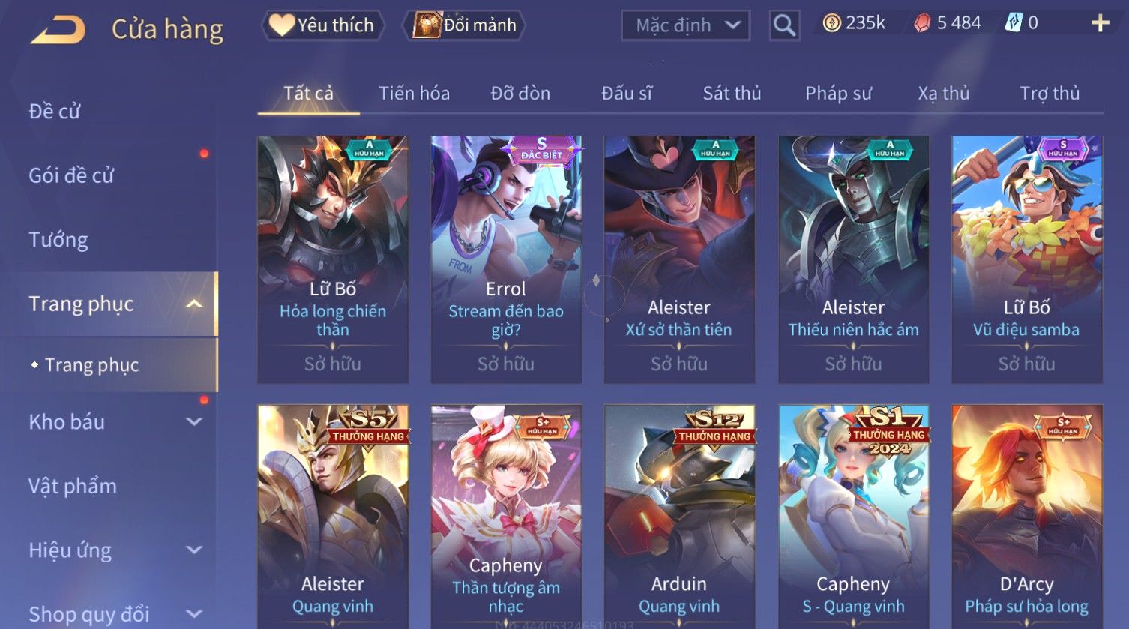The image size is (1129, 629).
Task: Open Gói đề cử sidebar item
Action: coord(71,175)
